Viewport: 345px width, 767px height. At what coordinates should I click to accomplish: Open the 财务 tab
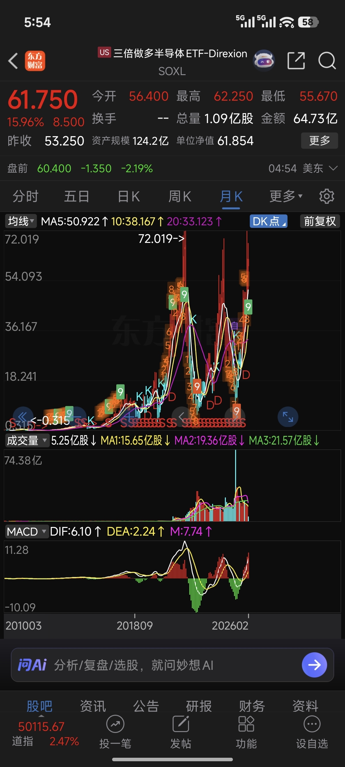pos(252,706)
